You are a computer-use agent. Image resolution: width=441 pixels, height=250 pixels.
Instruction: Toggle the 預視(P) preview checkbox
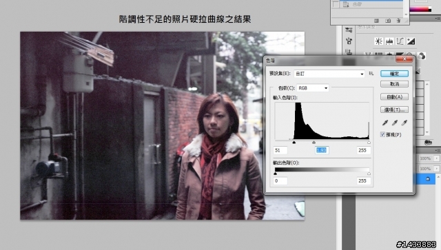coord(382,135)
